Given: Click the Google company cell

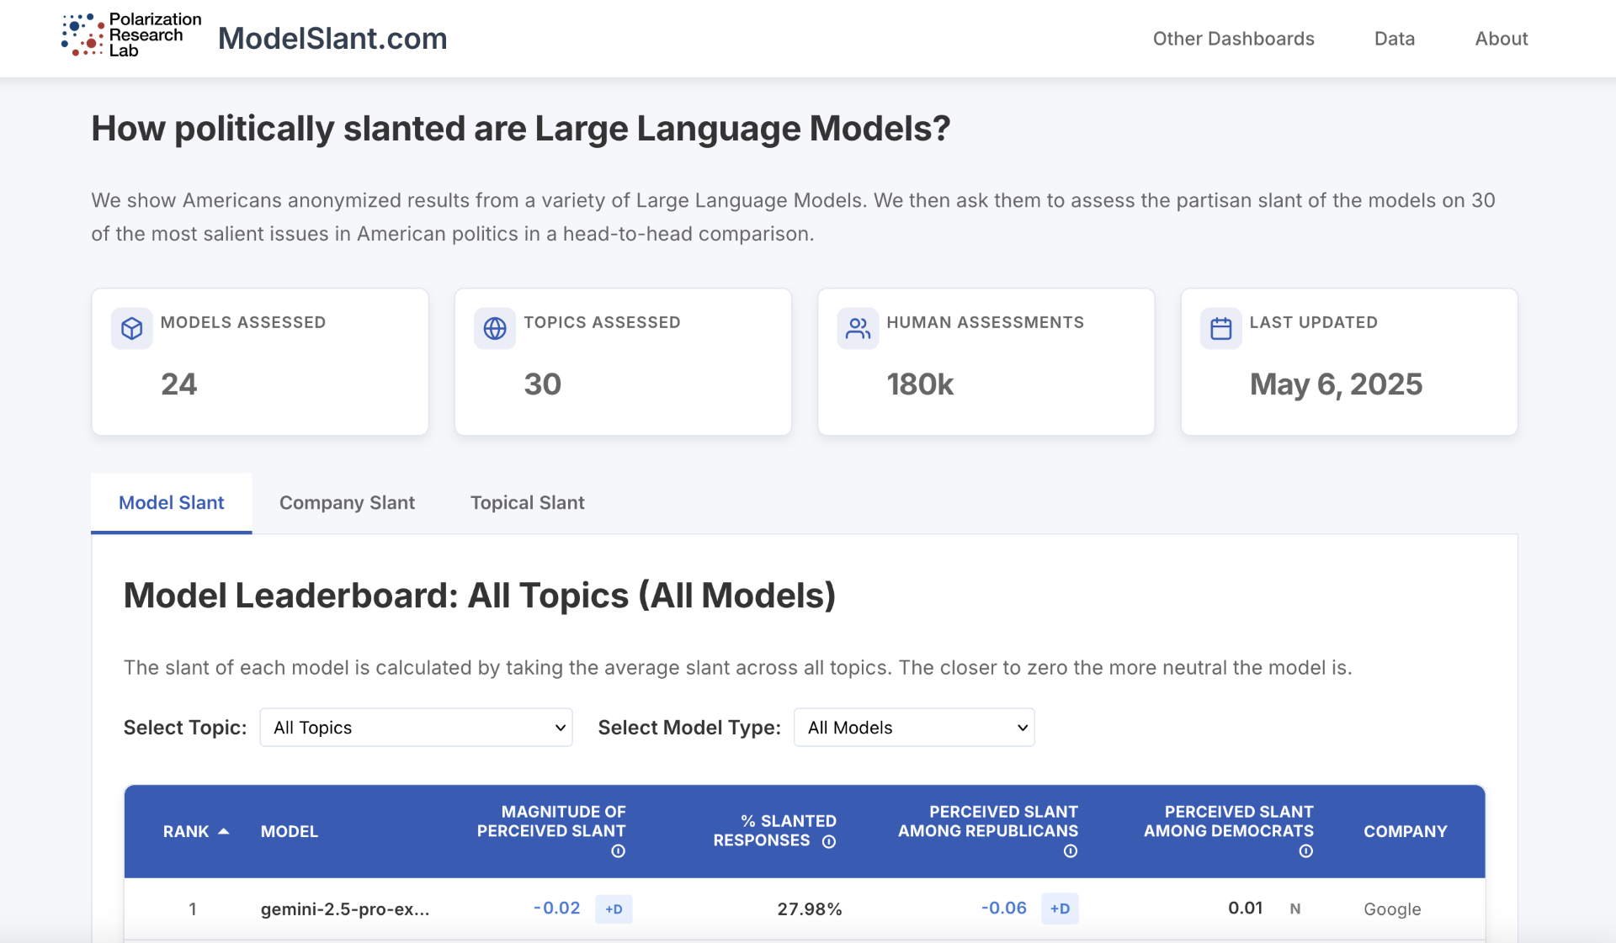Looking at the screenshot, I should (1392, 909).
